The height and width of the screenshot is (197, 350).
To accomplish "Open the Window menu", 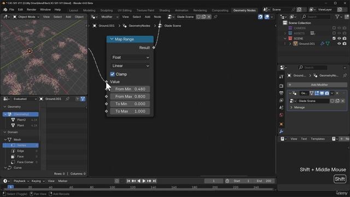I will pyautogui.click(x=45, y=10).
